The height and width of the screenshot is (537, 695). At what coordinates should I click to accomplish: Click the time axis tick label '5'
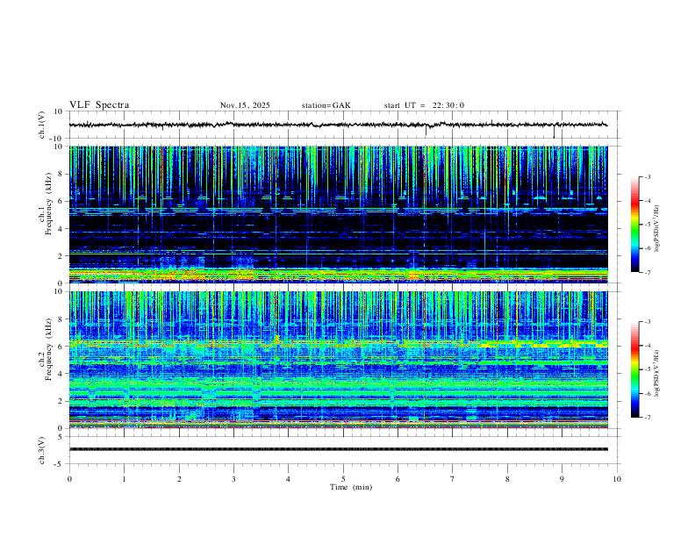[343, 479]
